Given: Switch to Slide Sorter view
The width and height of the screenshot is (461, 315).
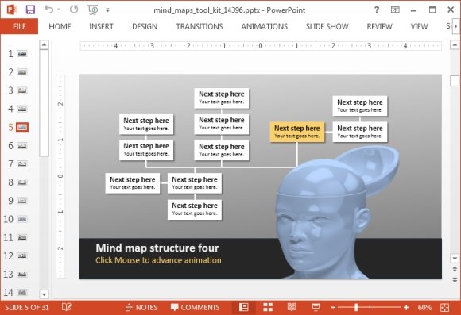Looking at the screenshot, I should pyautogui.click(x=268, y=307).
